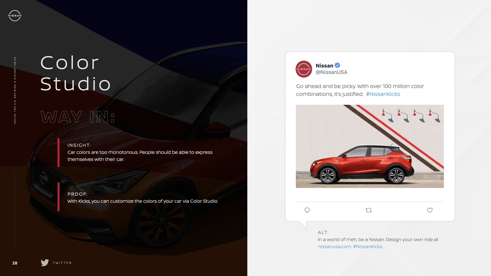Click the reply speech bubble icon
This screenshot has height=276, width=491.
307,210
